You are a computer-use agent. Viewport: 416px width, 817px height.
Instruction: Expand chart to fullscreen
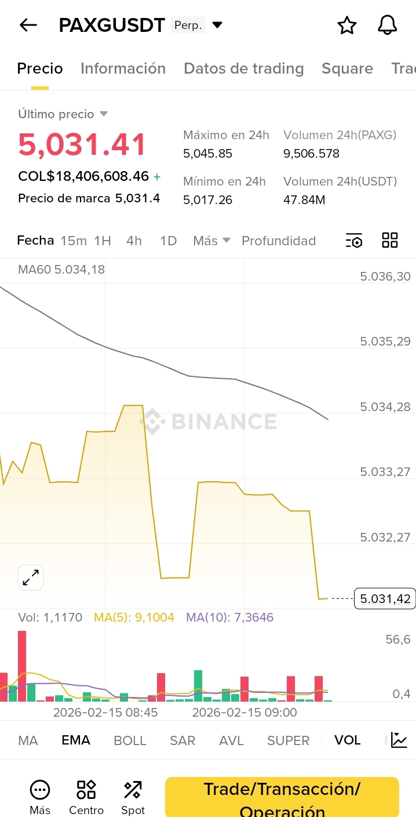point(31,577)
